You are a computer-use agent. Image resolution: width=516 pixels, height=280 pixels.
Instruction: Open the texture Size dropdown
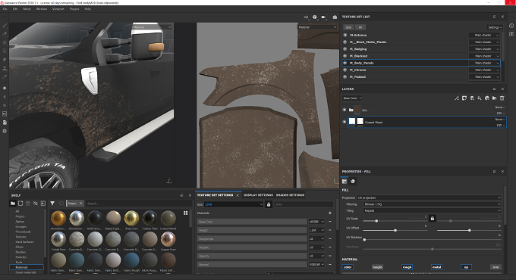click(234, 204)
